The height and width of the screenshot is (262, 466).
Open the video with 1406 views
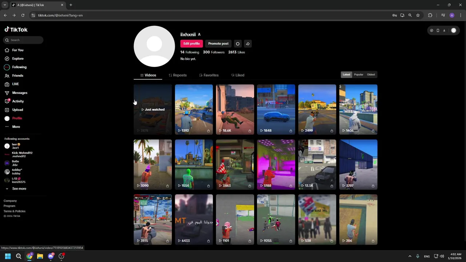point(358,110)
